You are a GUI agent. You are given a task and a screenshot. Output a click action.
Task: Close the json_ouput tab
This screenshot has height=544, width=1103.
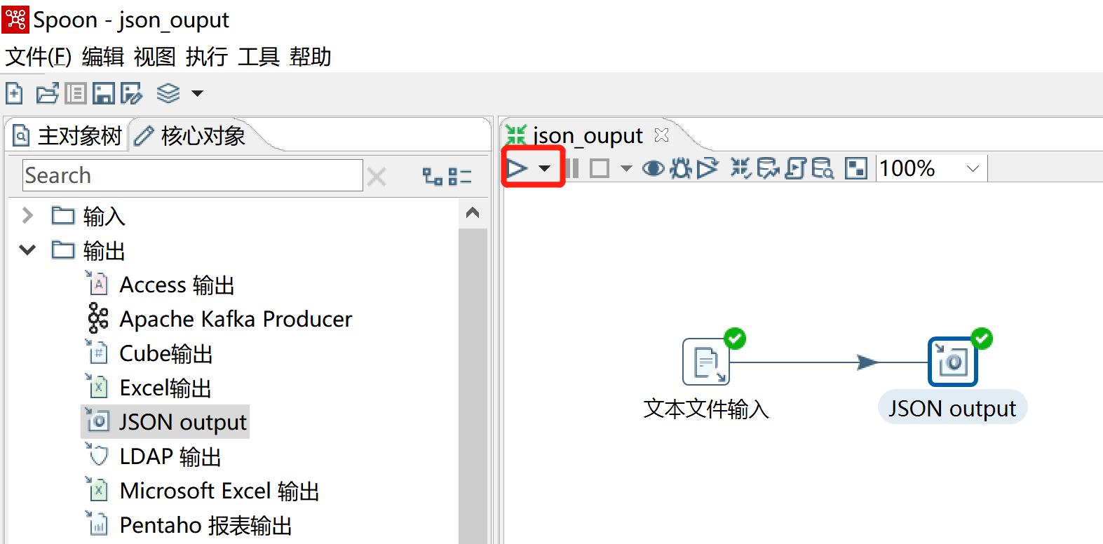coord(661,135)
